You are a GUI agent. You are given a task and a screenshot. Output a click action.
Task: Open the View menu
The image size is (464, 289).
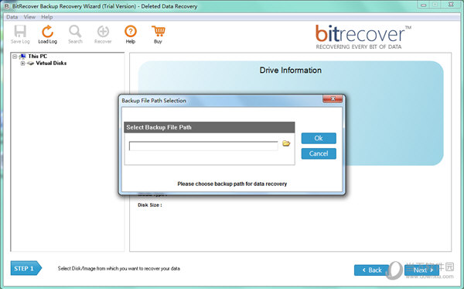coord(29,17)
